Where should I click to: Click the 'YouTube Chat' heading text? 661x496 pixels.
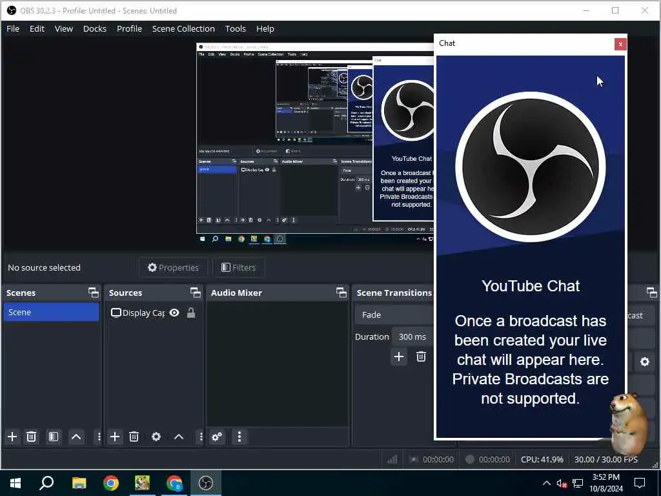531,286
